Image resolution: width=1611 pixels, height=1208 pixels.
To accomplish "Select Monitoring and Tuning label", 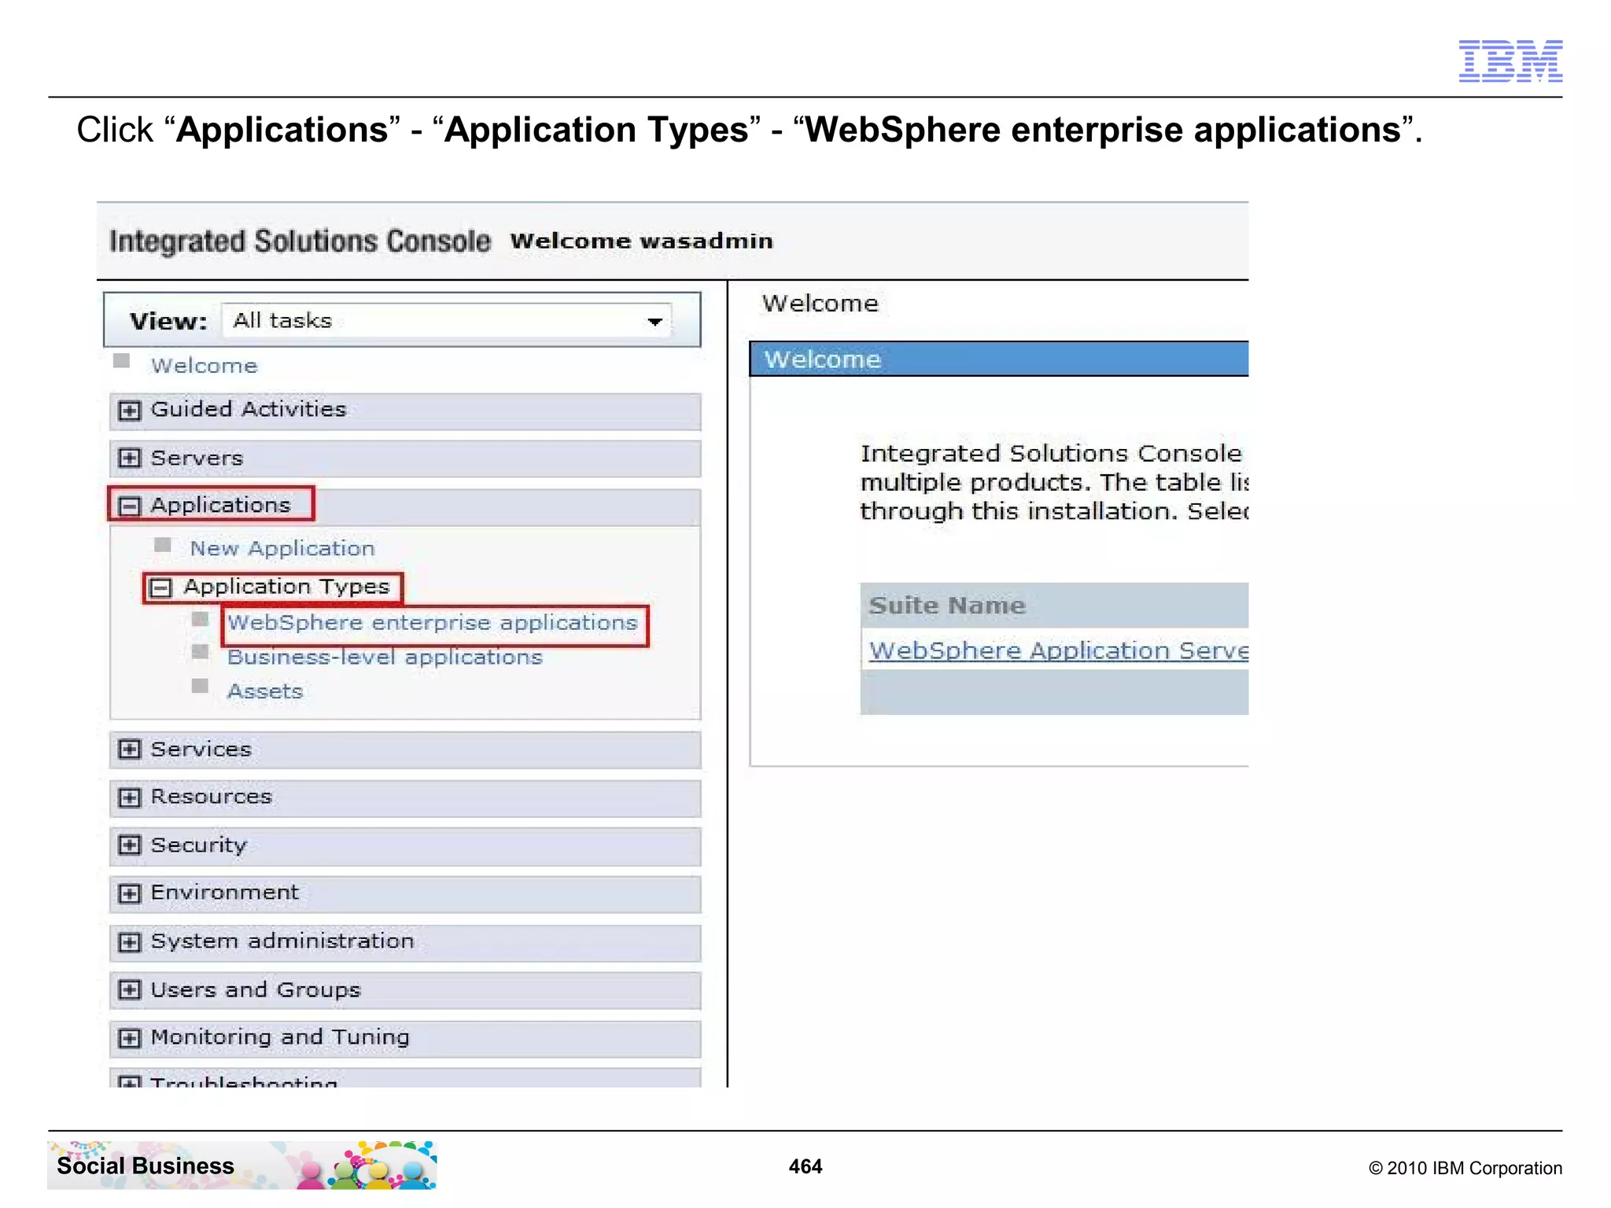I will [x=280, y=1037].
